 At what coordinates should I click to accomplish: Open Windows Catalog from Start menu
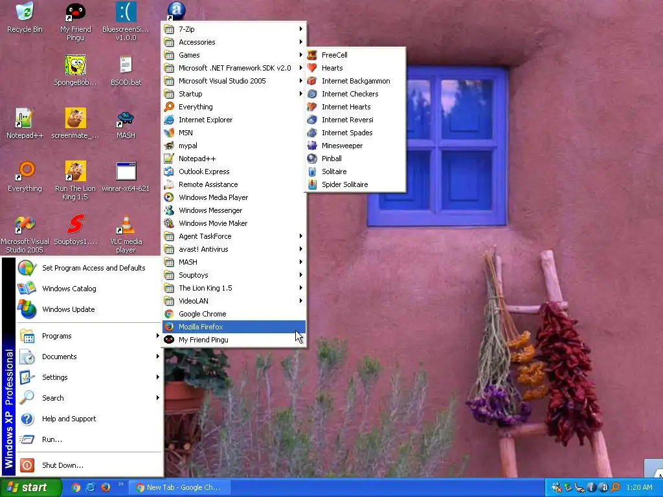click(x=89, y=289)
